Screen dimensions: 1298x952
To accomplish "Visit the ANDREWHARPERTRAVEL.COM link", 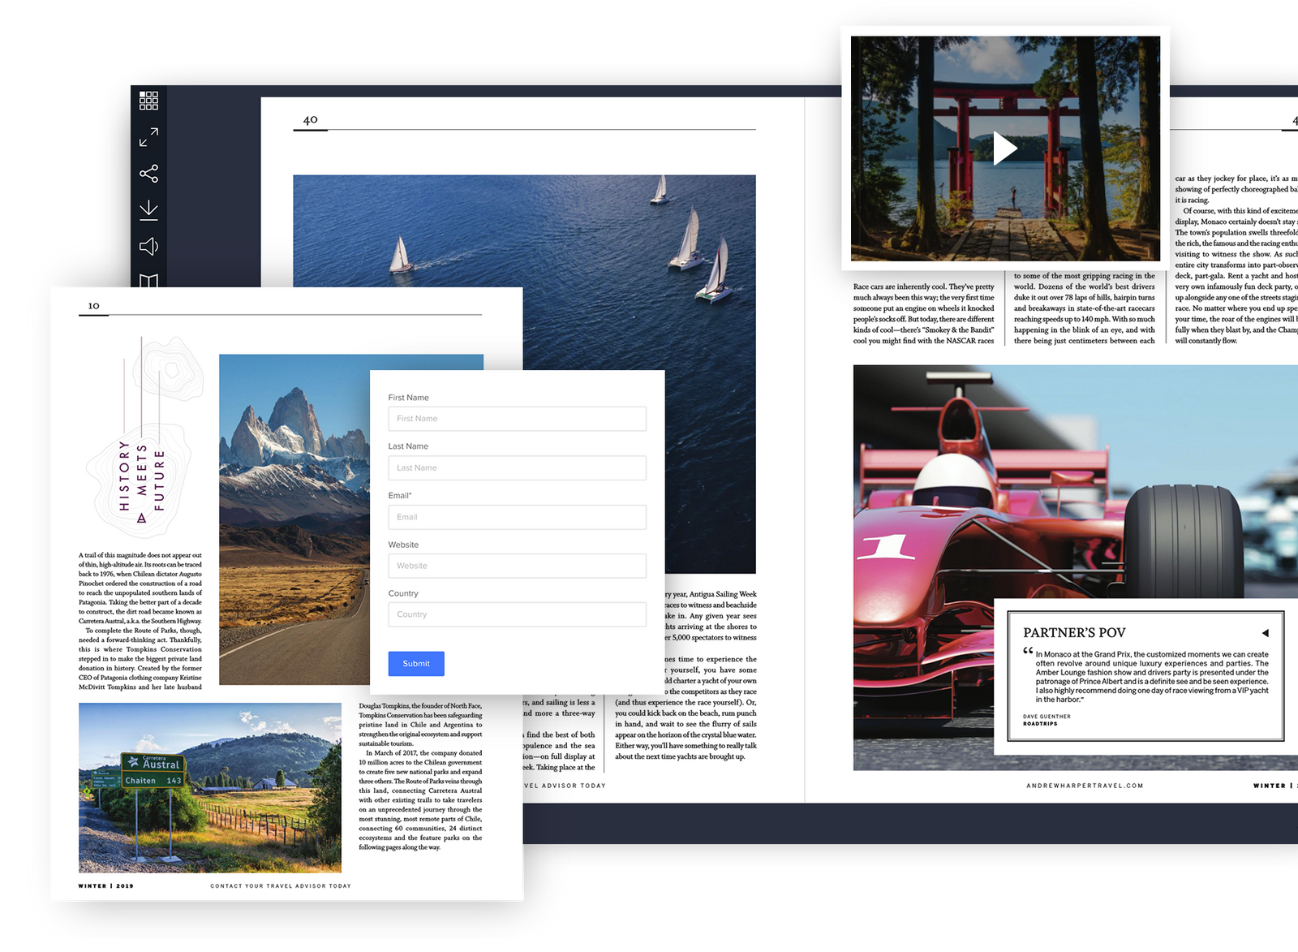I will [x=1083, y=786].
